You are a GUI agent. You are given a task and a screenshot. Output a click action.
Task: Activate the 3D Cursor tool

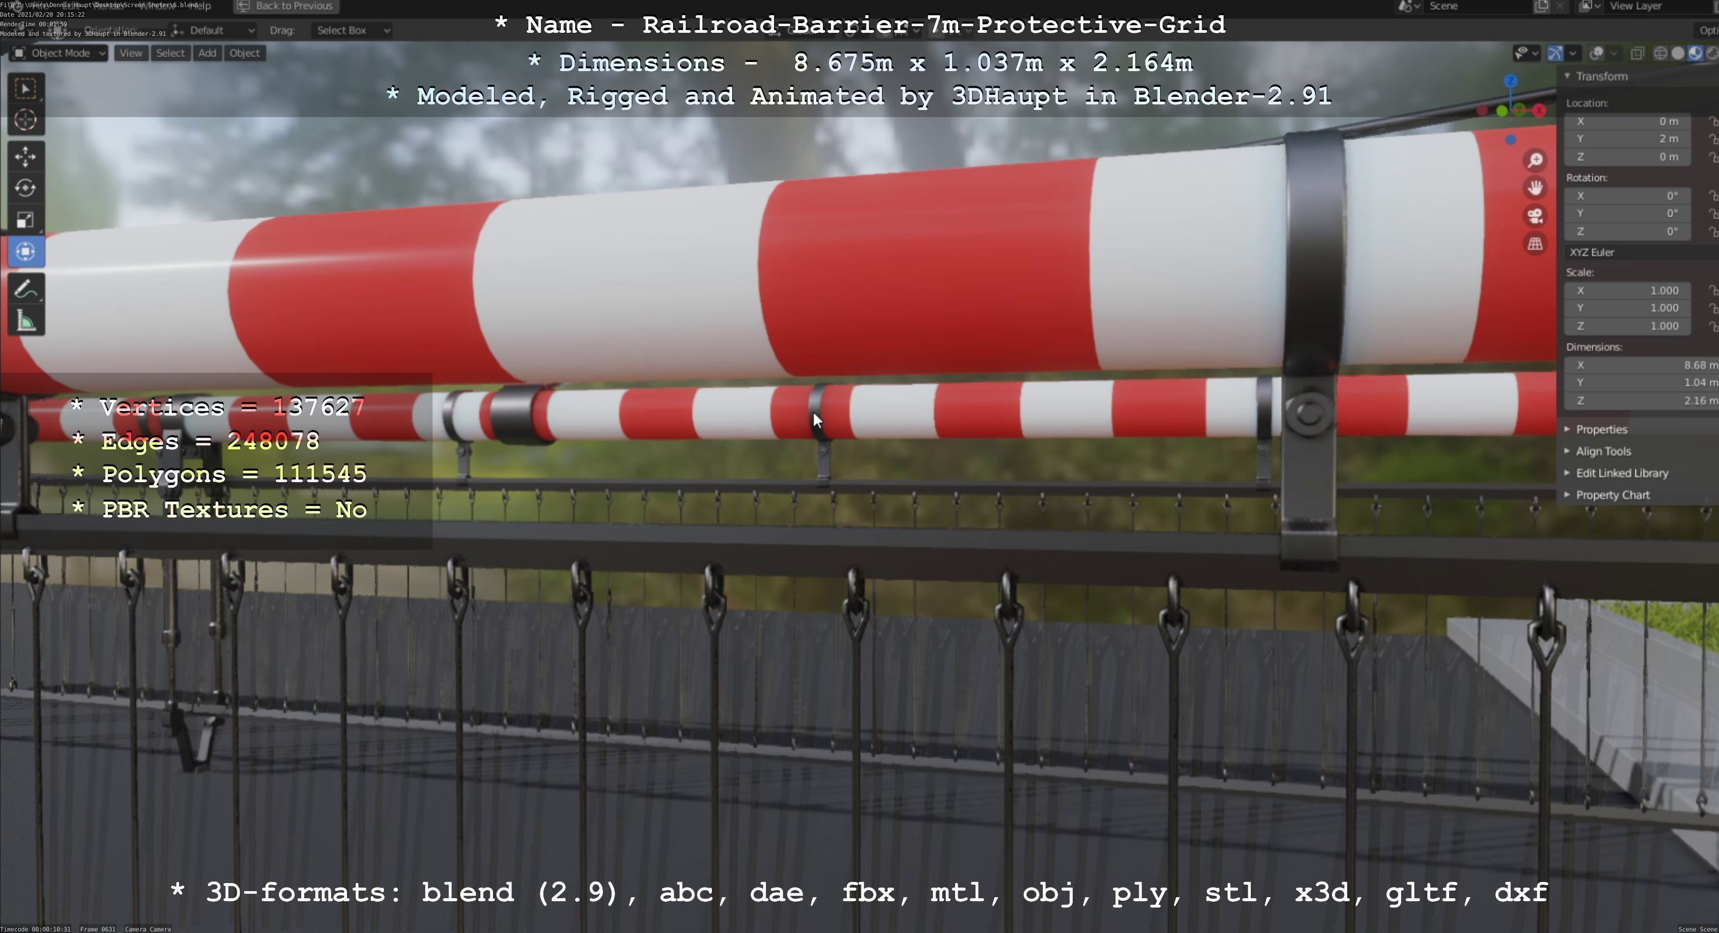click(25, 120)
